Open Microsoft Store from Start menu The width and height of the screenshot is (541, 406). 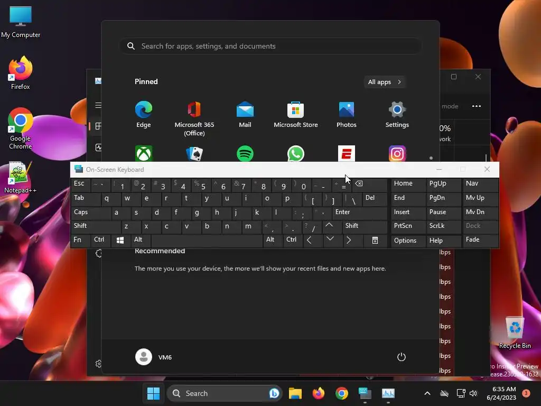[x=296, y=115]
